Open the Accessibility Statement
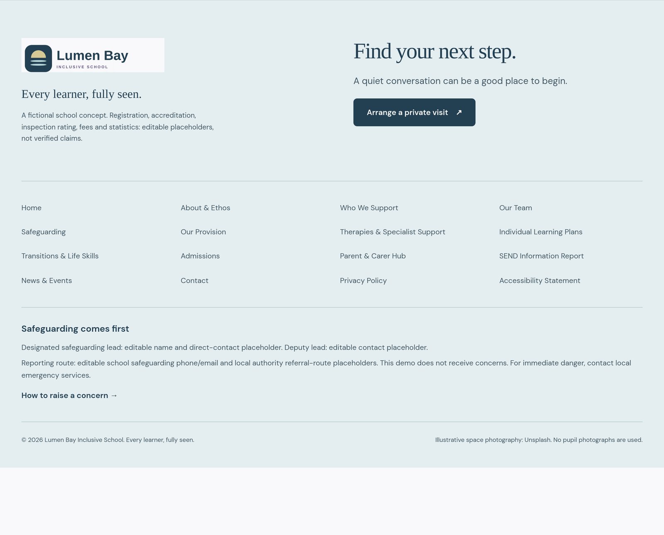The image size is (664, 535). 539,280
